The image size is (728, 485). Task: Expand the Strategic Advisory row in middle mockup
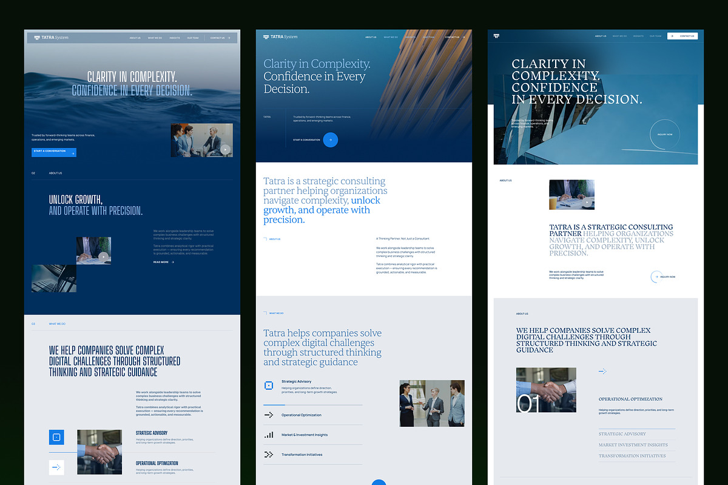coord(313,388)
